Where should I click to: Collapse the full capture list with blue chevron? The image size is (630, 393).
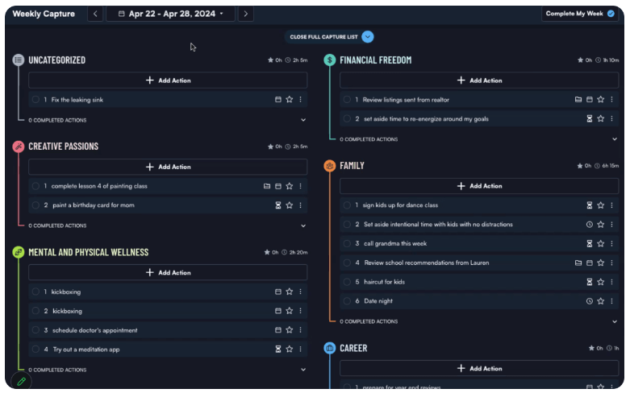click(368, 37)
